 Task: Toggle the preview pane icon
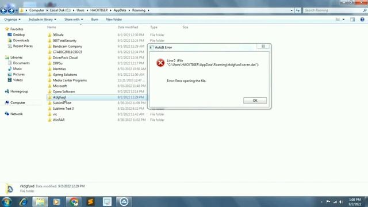point(352,20)
